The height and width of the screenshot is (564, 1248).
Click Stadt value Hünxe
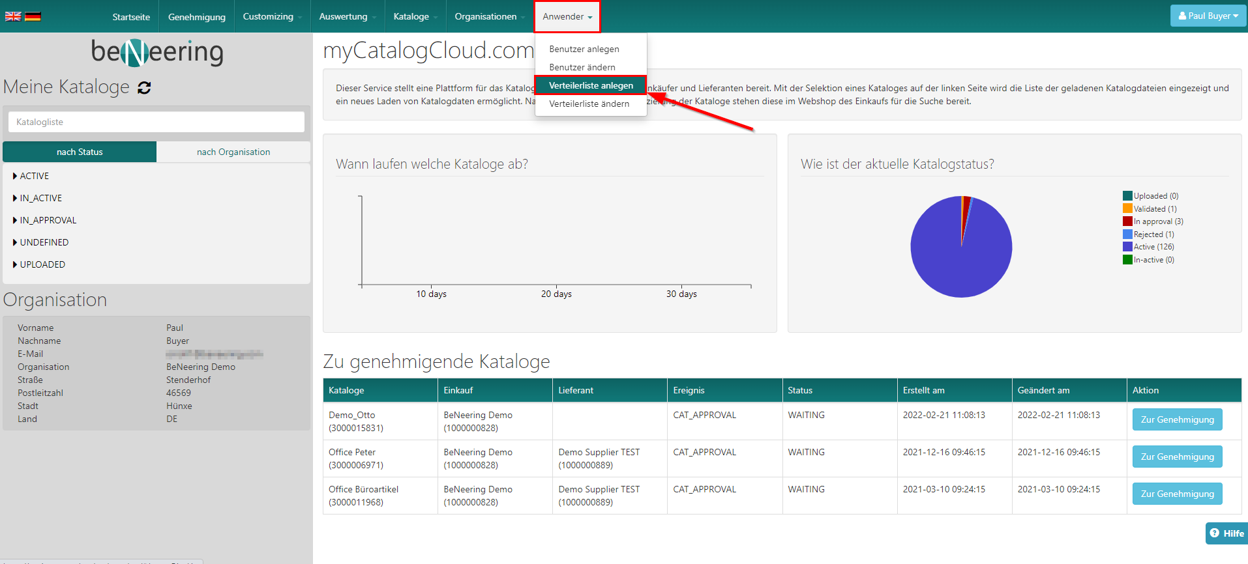coord(179,406)
